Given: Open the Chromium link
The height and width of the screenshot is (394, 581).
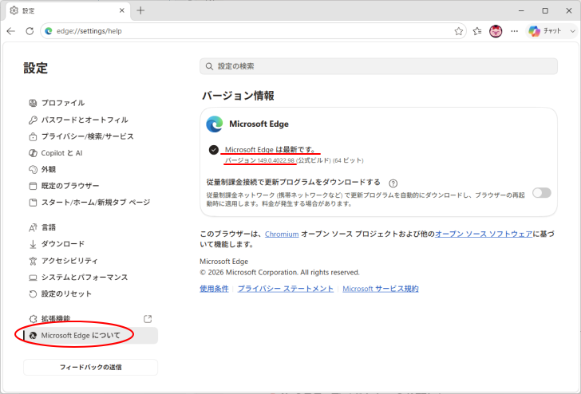Looking at the screenshot, I should (282, 234).
